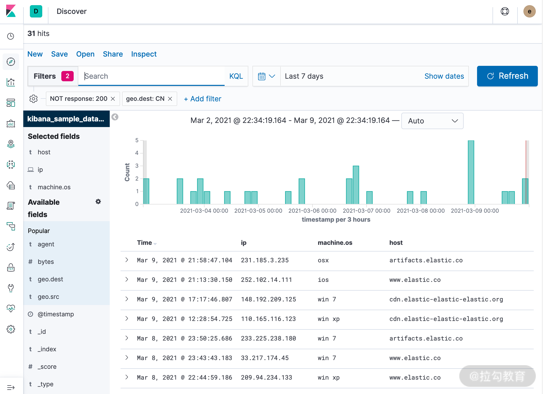Open SIEM lock icon in sidebar
Screen dimensions: 543x394
point(11,267)
